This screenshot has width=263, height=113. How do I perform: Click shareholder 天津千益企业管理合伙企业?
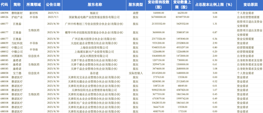pos(94,69)
